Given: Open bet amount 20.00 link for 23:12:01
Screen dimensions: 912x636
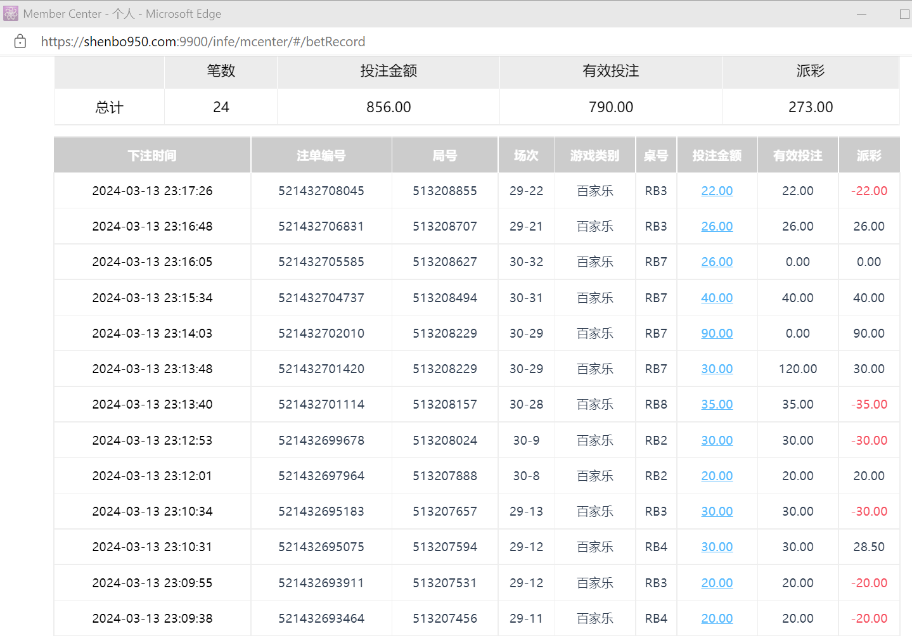Looking at the screenshot, I should tap(717, 476).
